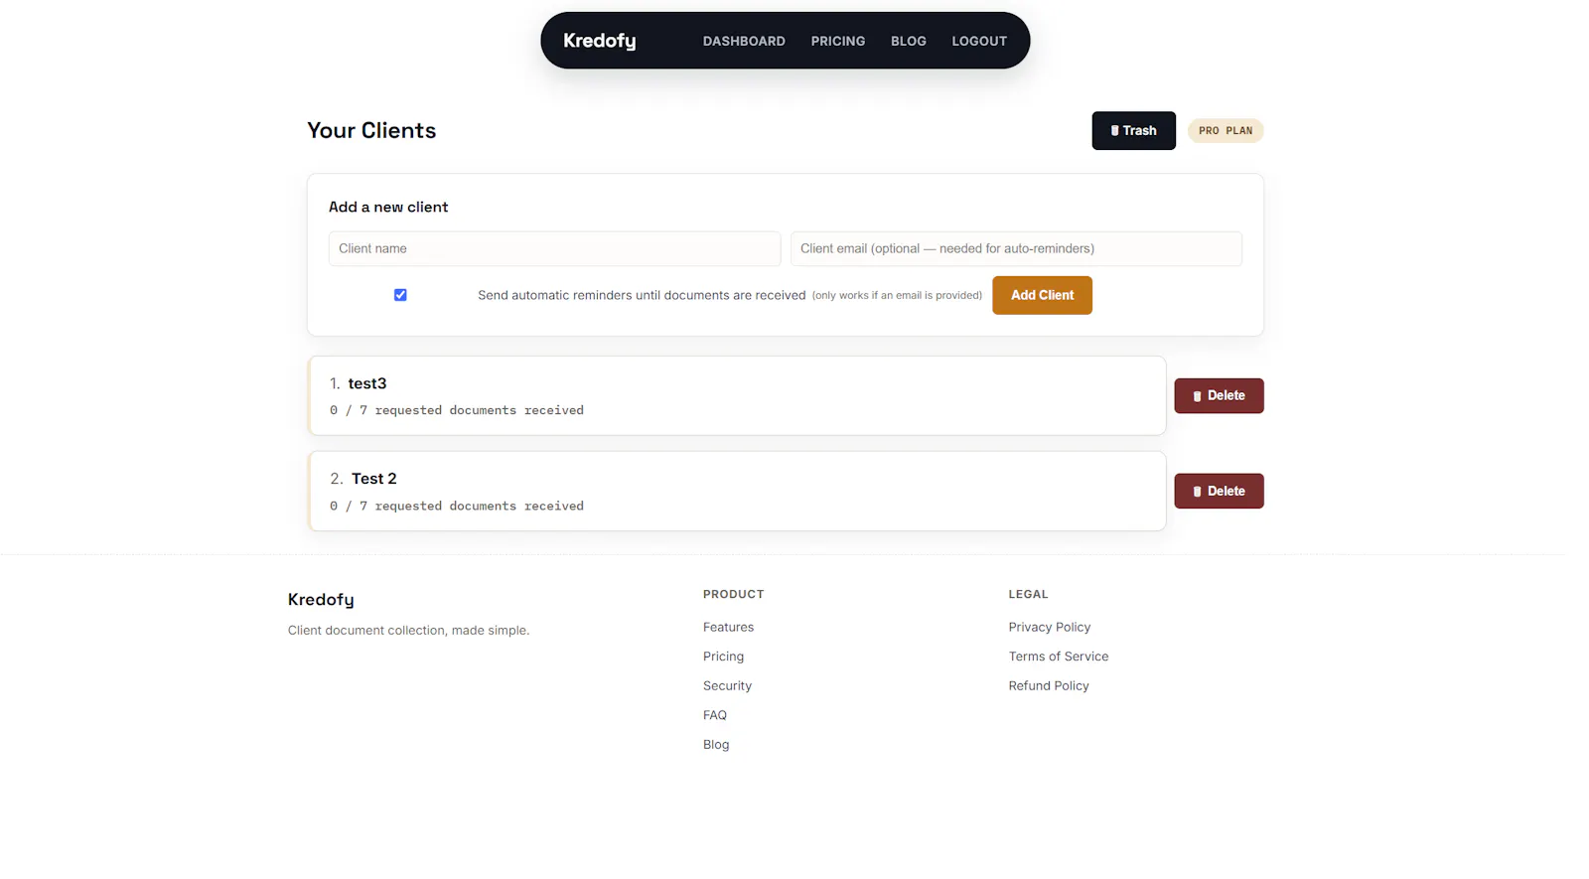Toggle the automatic reminders checkbox
The height and width of the screenshot is (879, 1589).
coord(400,295)
